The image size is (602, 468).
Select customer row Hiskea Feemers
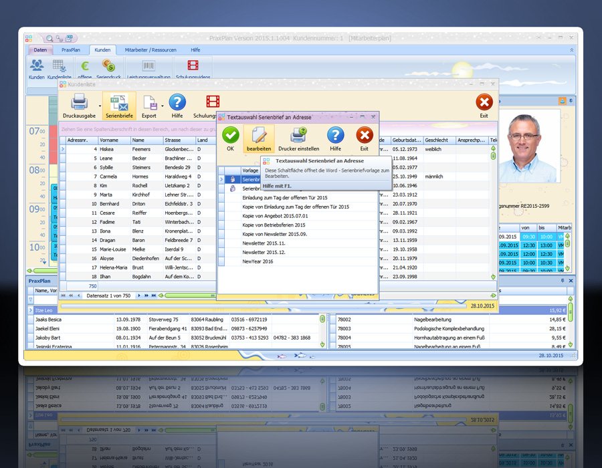(x=138, y=149)
